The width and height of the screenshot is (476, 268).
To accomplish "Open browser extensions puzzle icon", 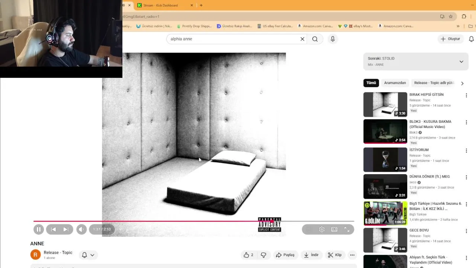I will tap(464, 16).
